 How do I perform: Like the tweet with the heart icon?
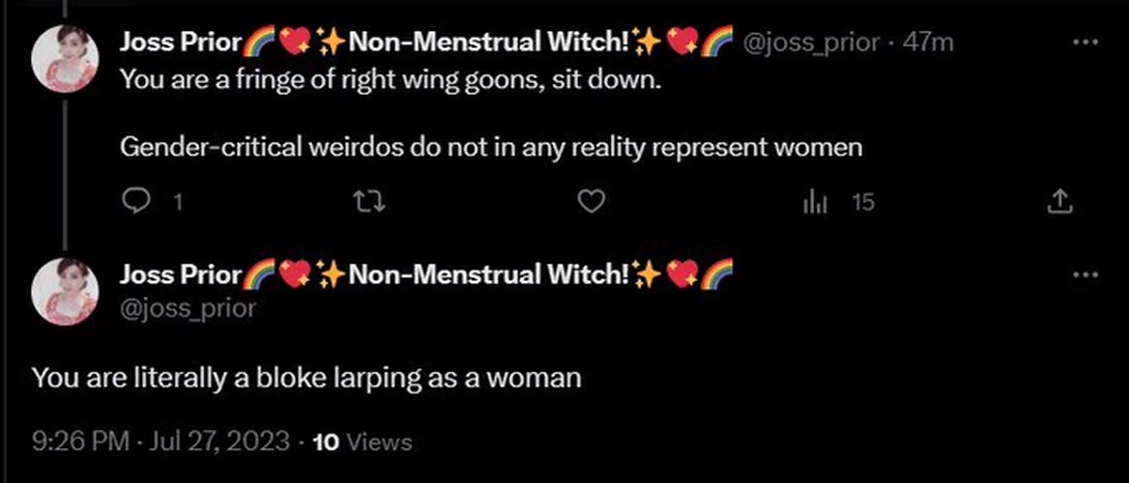coord(592,204)
